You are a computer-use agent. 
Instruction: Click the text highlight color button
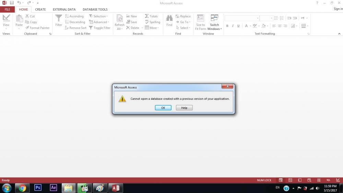255,26
